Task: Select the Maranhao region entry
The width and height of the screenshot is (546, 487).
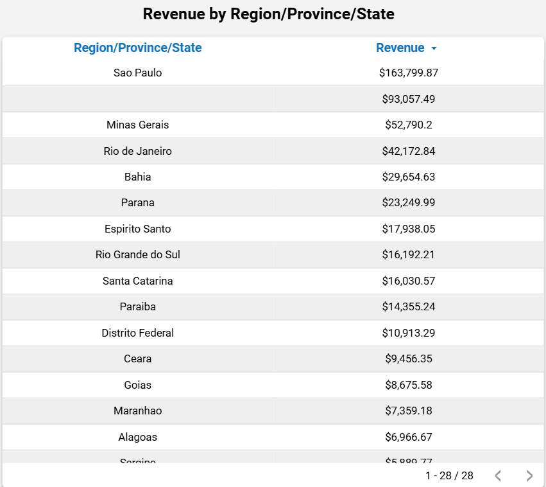Action: 137,411
